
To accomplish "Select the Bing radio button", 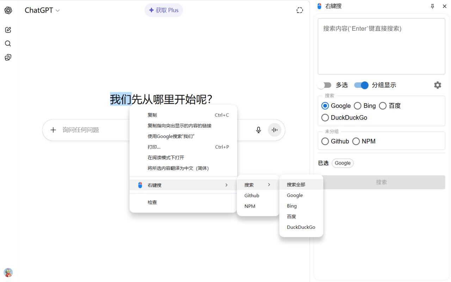I will coord(358,106).
